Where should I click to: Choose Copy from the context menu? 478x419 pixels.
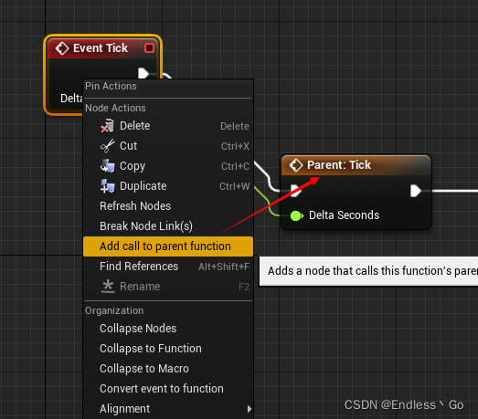(168, 166)
